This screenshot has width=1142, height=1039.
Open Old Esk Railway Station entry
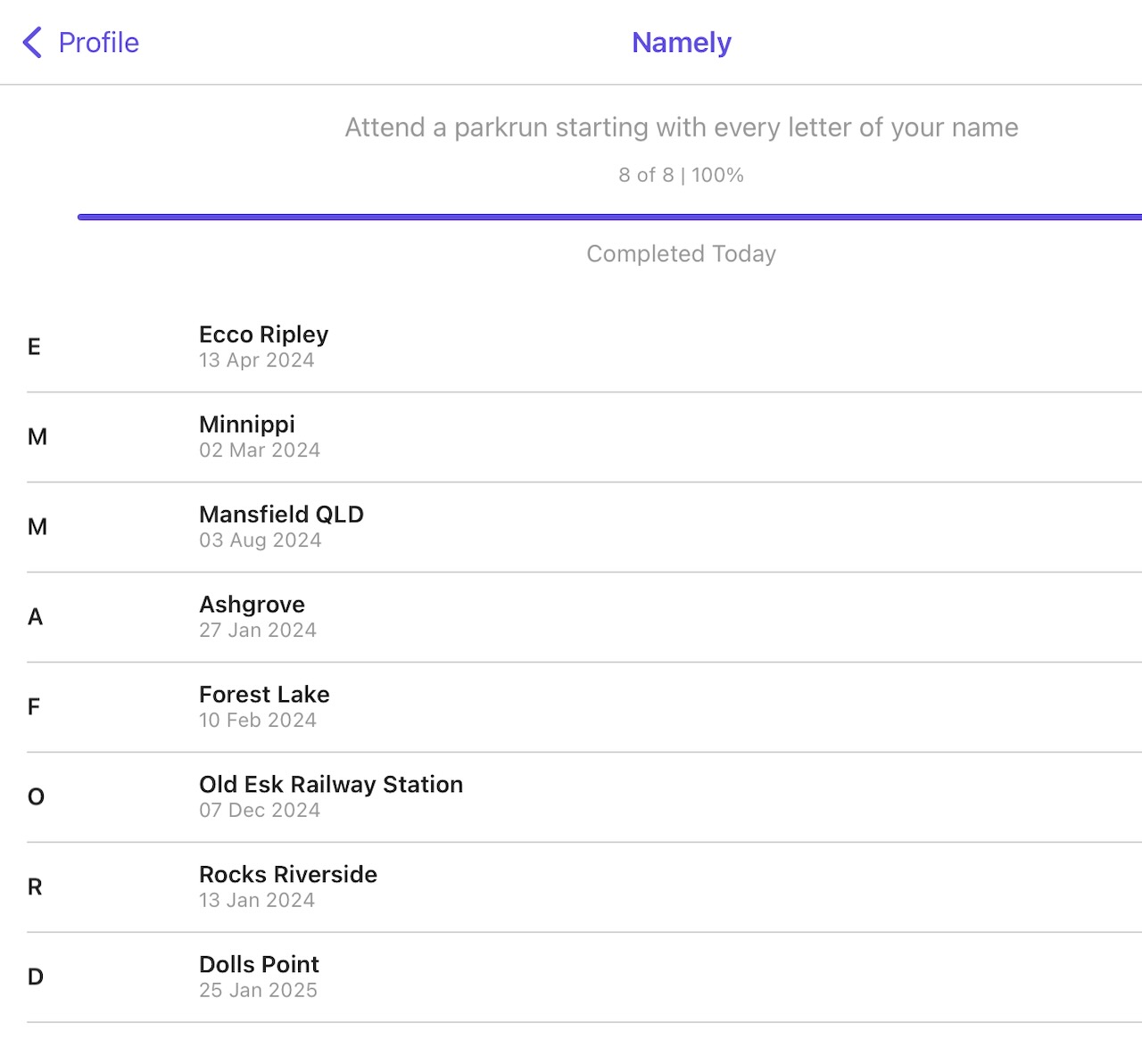[x=584, y=797]
